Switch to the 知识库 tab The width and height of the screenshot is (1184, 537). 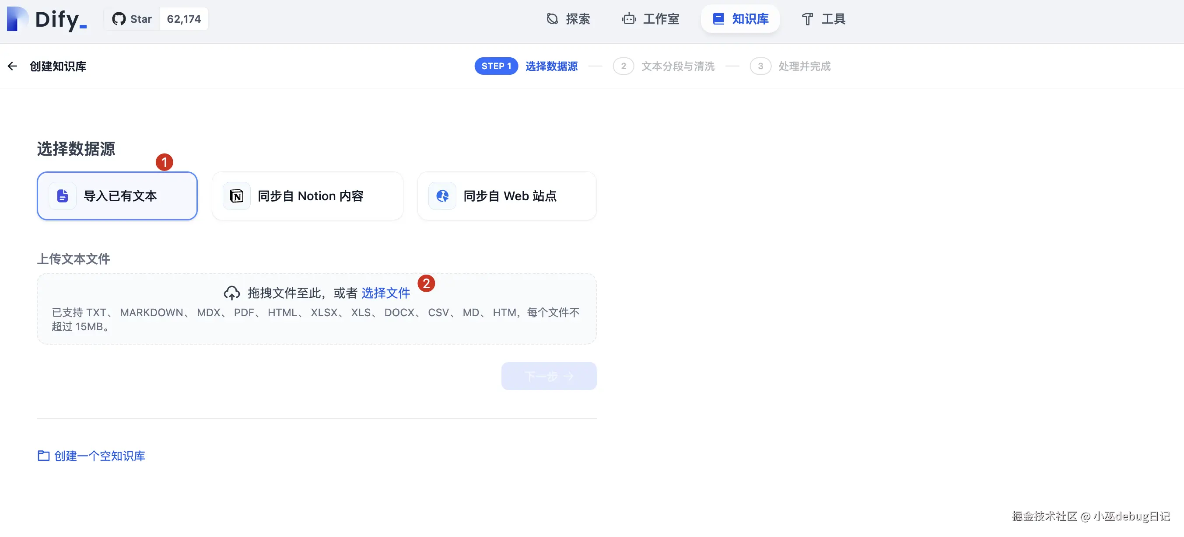pos(739,19)
